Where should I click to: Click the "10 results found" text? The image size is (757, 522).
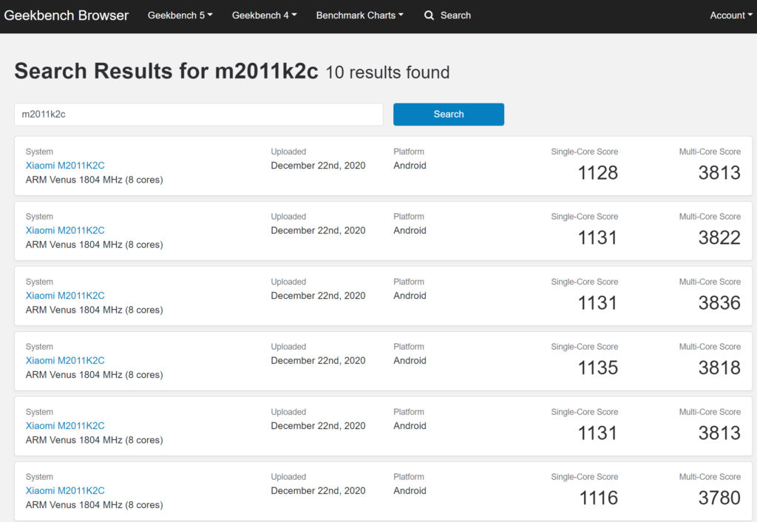387,72
